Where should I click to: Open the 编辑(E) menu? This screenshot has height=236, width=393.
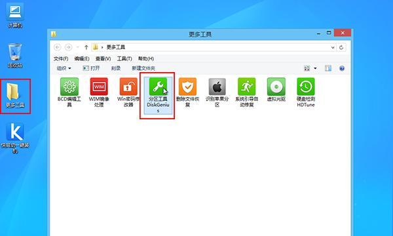coord(82,59)
